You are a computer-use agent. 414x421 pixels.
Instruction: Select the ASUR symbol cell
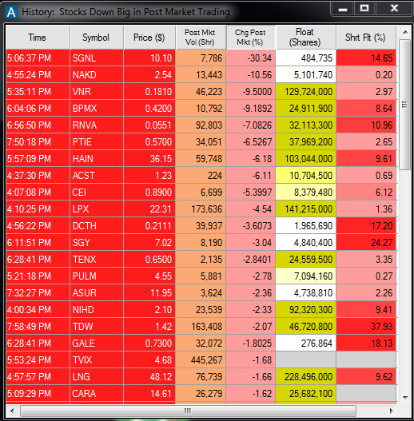97,293
